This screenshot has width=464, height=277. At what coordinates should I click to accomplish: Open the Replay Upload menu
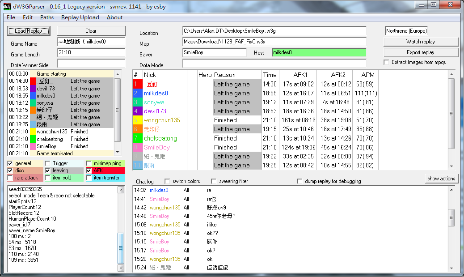tap(80, 17)
